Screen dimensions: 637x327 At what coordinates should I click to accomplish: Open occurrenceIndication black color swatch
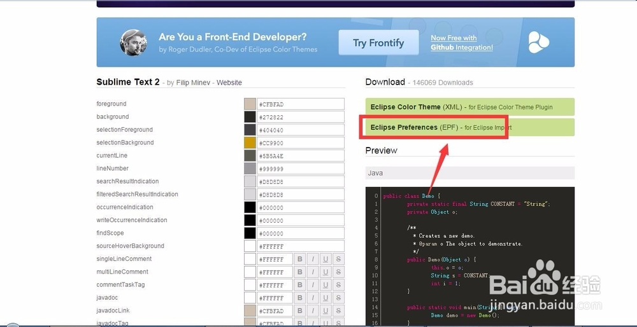(x=250, y=207)
